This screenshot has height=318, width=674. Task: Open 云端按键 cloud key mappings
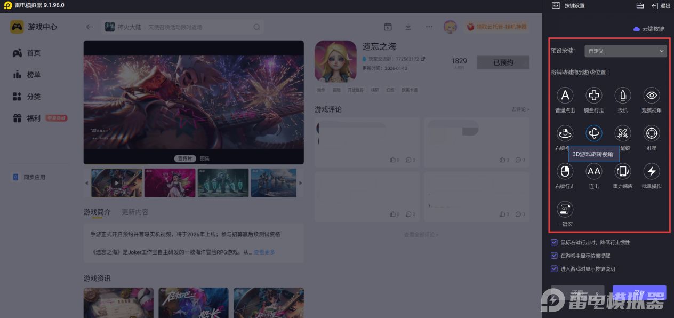coord(649,29)
